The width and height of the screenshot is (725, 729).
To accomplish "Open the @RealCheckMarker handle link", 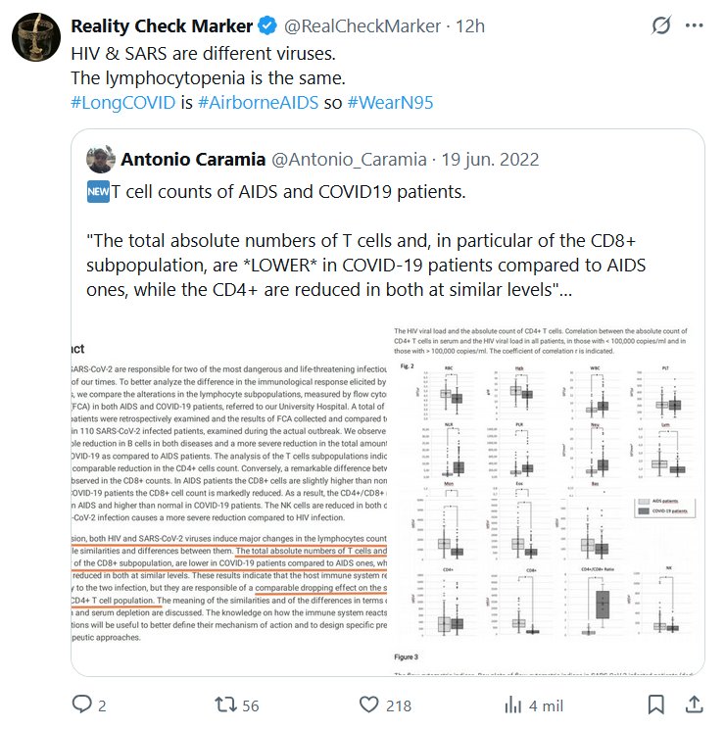I will pos(361,26).
